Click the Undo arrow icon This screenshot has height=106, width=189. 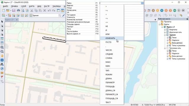pyautogui.click(x=49, y=11)
